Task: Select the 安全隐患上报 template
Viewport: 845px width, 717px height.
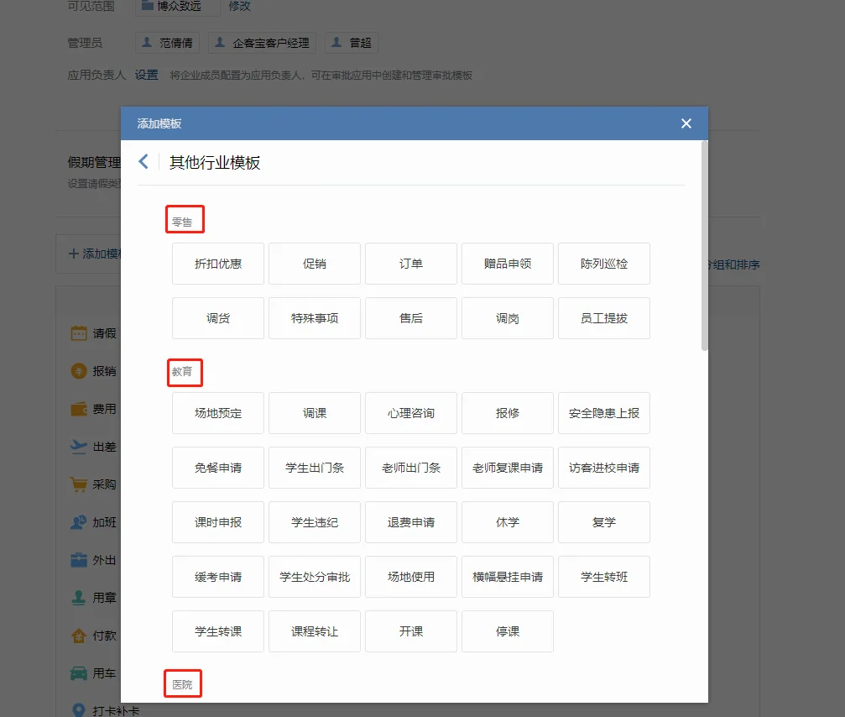Action: click(x=604, y=413)
